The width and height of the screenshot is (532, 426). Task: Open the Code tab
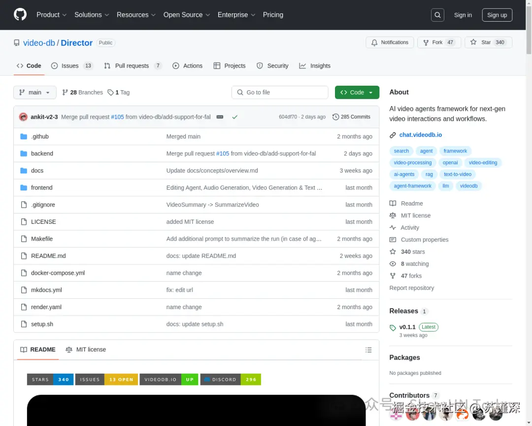29,66
